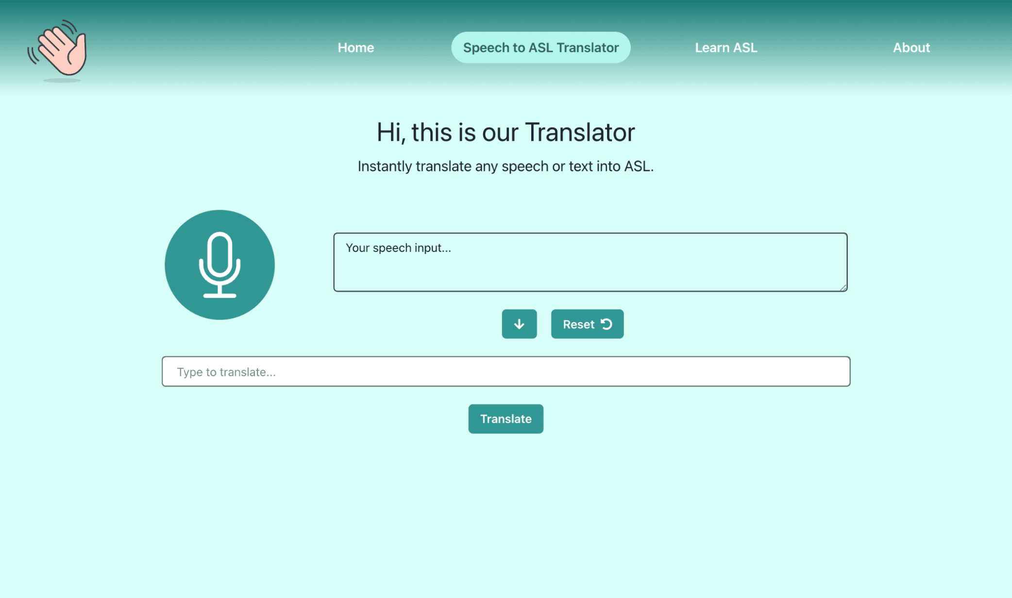Grab the speech text area resize handle
This screenshot has height=598, width=1012.
[x=843, y=288]
